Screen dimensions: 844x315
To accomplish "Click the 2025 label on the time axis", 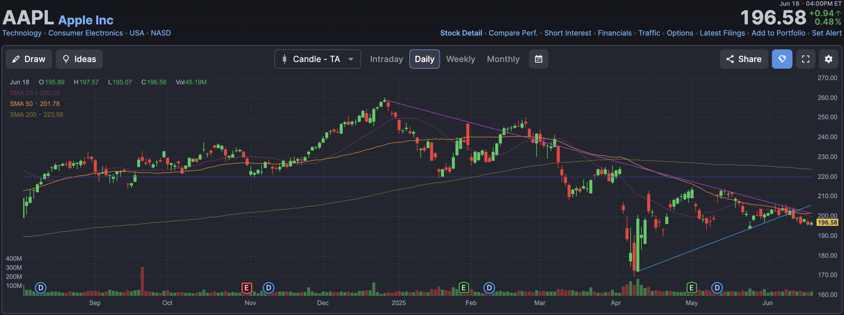I will click(398, 303).
